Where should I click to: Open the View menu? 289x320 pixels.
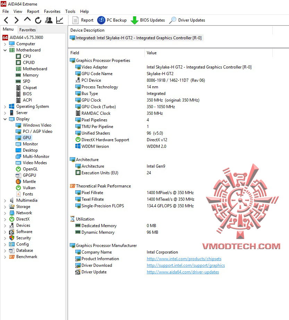(18, 11)
